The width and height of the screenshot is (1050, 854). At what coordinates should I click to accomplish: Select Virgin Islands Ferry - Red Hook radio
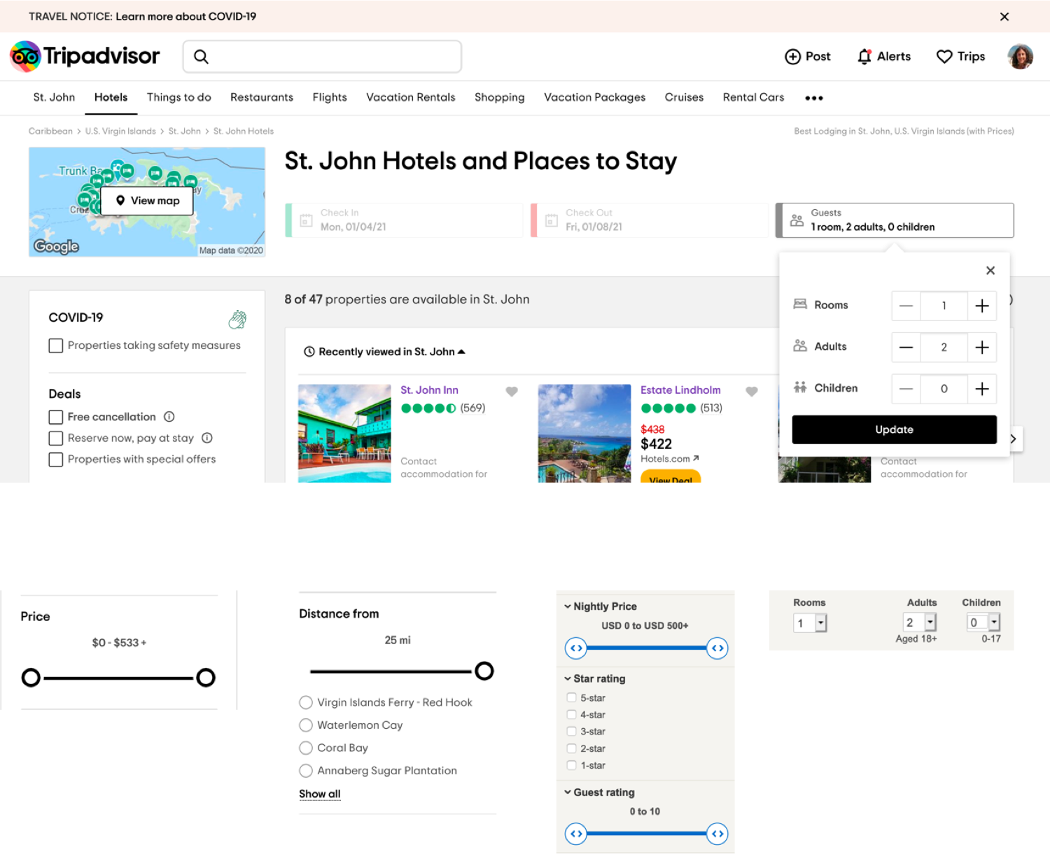[306, 702]
